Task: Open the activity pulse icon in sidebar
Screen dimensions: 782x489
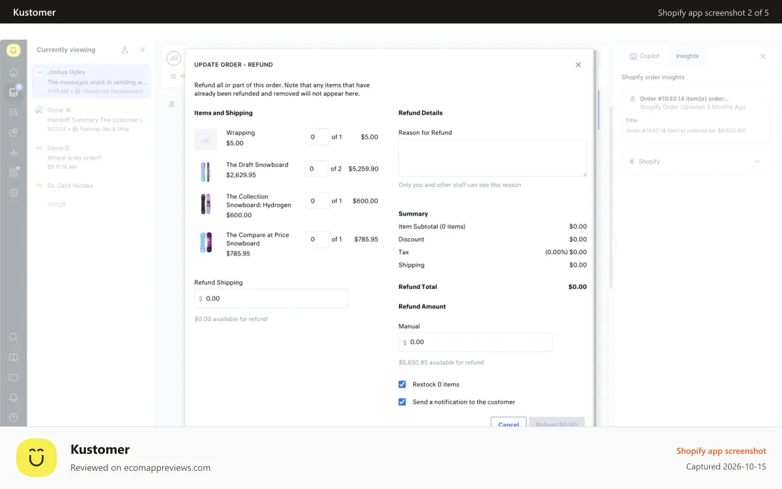Action: [x=13, y=153]
